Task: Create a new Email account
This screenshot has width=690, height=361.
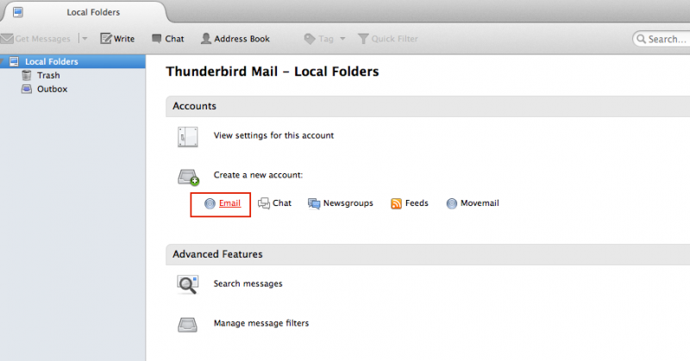Action: pyautogui.click(x=229, y=203)
